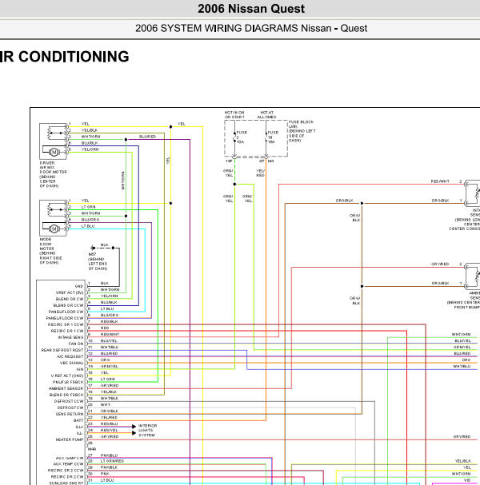Image resolution: width=480 pixels, height=485 pixels.
Task: Click the "ILL-" pin label
Action: pos(79,433)
